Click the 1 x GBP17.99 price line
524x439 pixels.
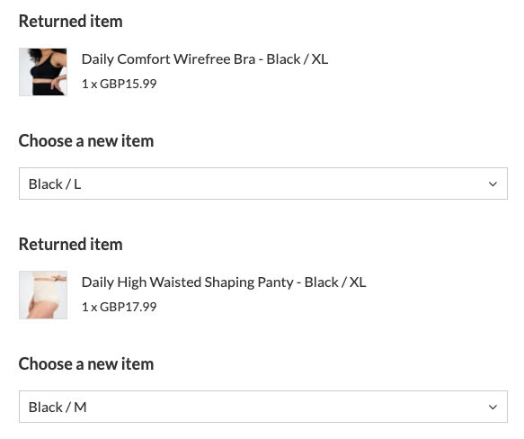coord(119,307)
